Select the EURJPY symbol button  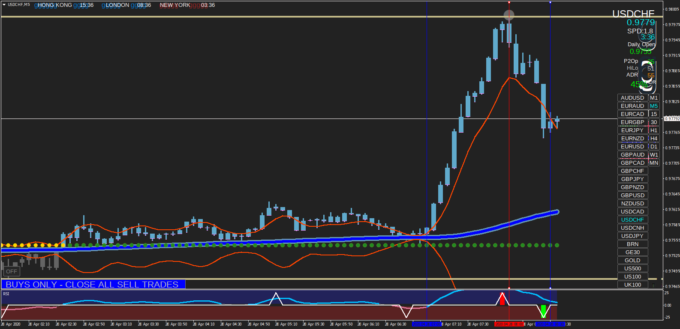[x=632, y=130]
